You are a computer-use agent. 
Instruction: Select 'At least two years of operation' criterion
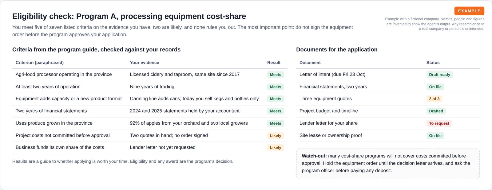tap(48, 87)
